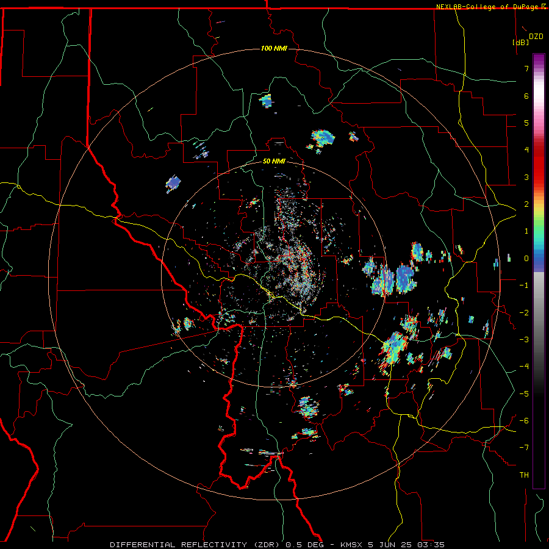This screenshot has height=549, width=549.
Task: Click the -5 value on the dB scale
Action: point(524,393)
